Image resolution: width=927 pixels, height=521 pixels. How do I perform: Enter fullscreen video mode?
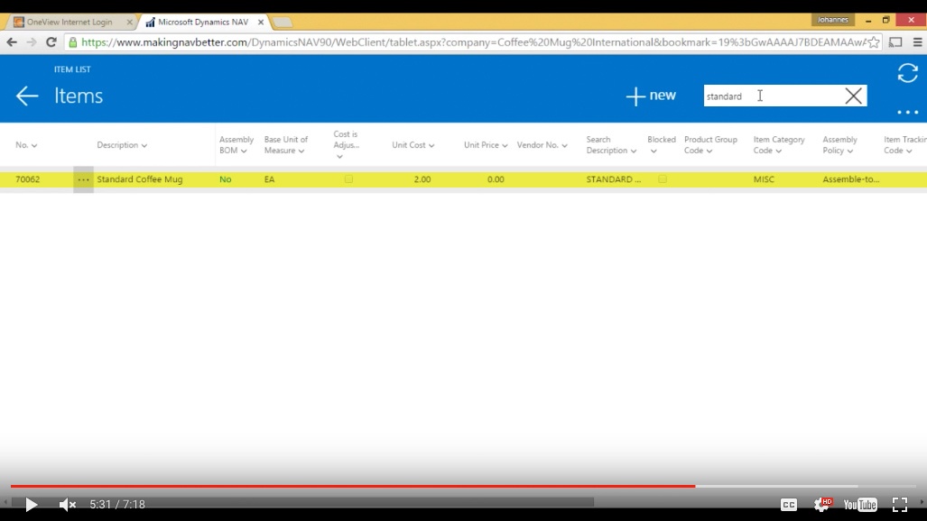coord(900,505)
